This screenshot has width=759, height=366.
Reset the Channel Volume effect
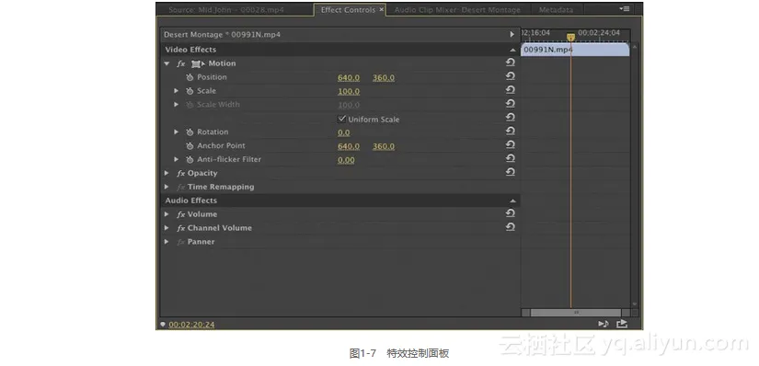pos(511,227)
